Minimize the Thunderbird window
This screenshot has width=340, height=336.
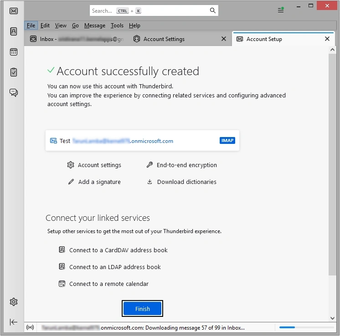click(x=299, y=6)
